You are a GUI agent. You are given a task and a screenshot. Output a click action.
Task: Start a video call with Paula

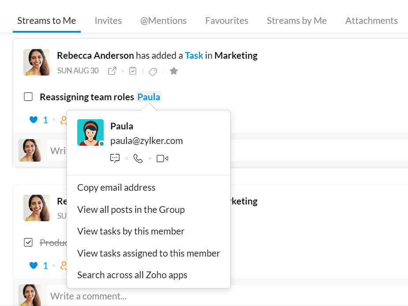point(162,159)
